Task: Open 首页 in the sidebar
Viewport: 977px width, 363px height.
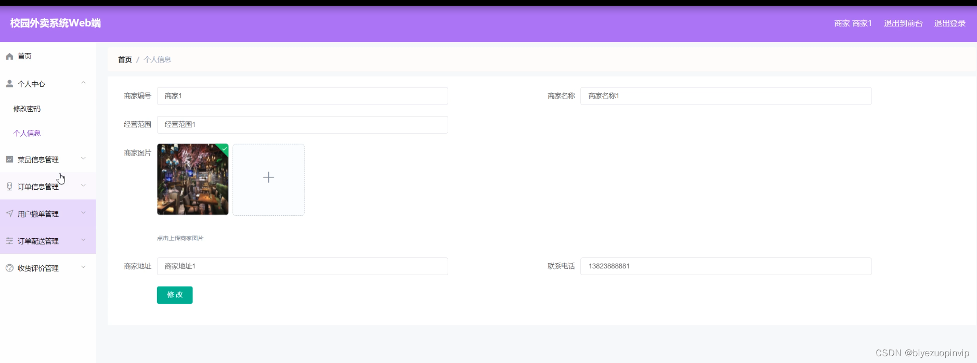Action: coord(48,56)
